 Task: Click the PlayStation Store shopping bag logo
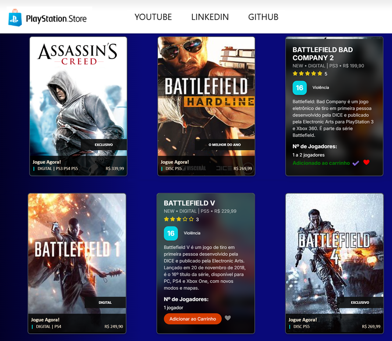[x=15, y=18]
